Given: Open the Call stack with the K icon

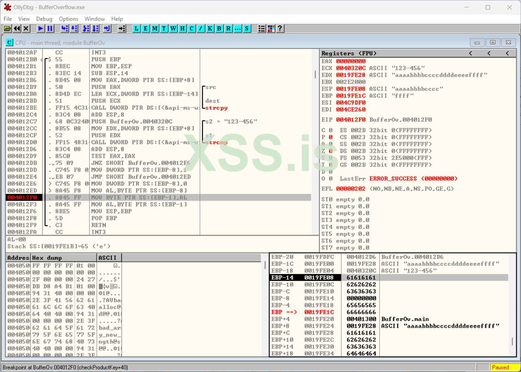Looking at the screenshot, I should (210, 28).
